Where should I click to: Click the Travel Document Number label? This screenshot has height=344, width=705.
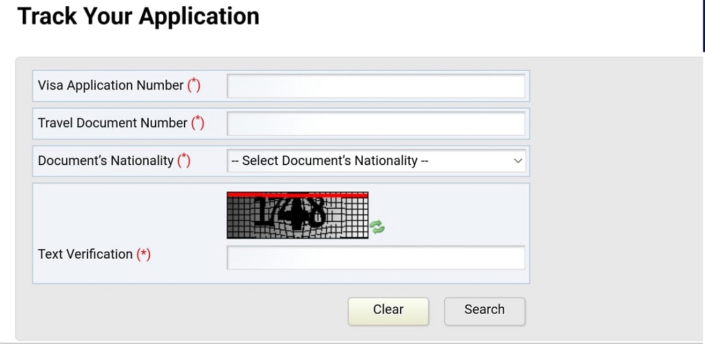coord(121,122)
